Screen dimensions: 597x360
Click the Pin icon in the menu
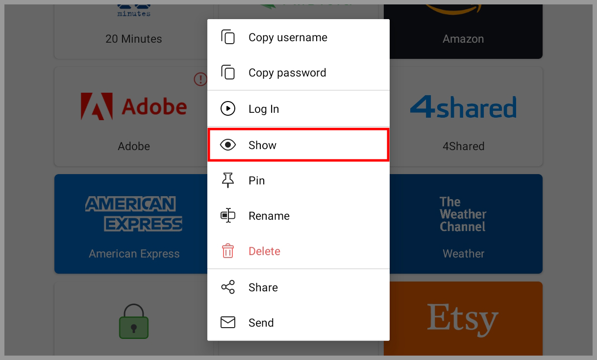[x=227, y=180]
